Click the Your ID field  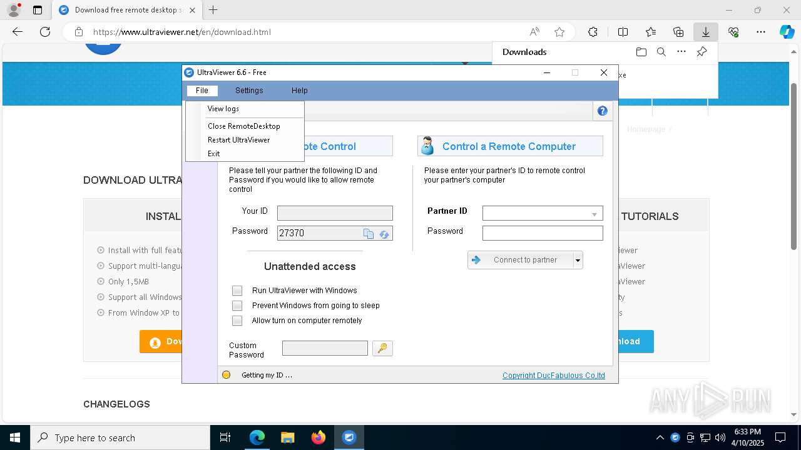335,213
